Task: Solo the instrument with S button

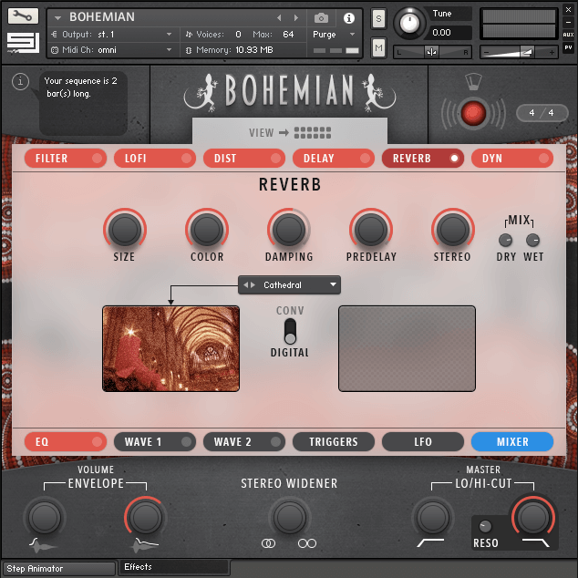Action: click(x=378, y=18)
